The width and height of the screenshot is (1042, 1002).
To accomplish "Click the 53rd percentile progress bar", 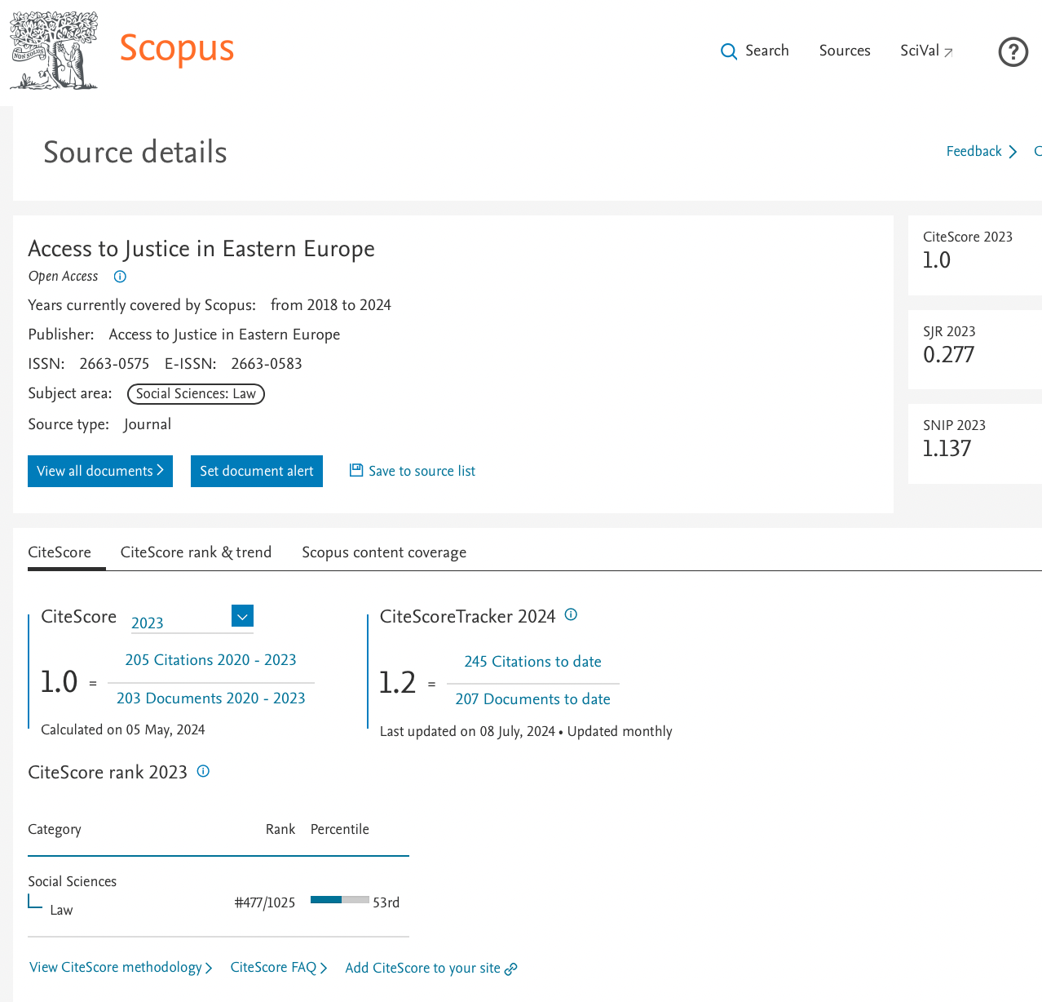I will click(x=339, y=899).
